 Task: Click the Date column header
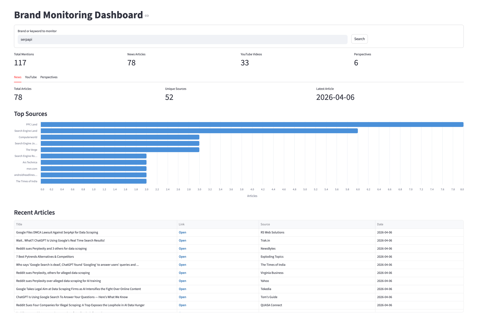point(419,224)
